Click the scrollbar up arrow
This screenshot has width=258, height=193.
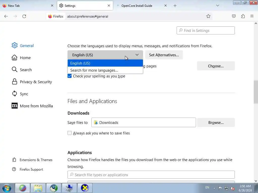256,23
